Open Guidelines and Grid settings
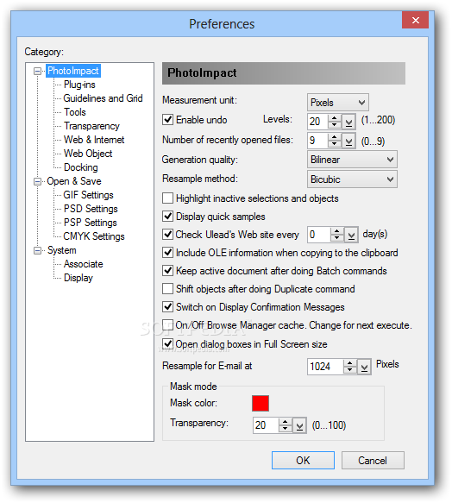 coord(103,98)
